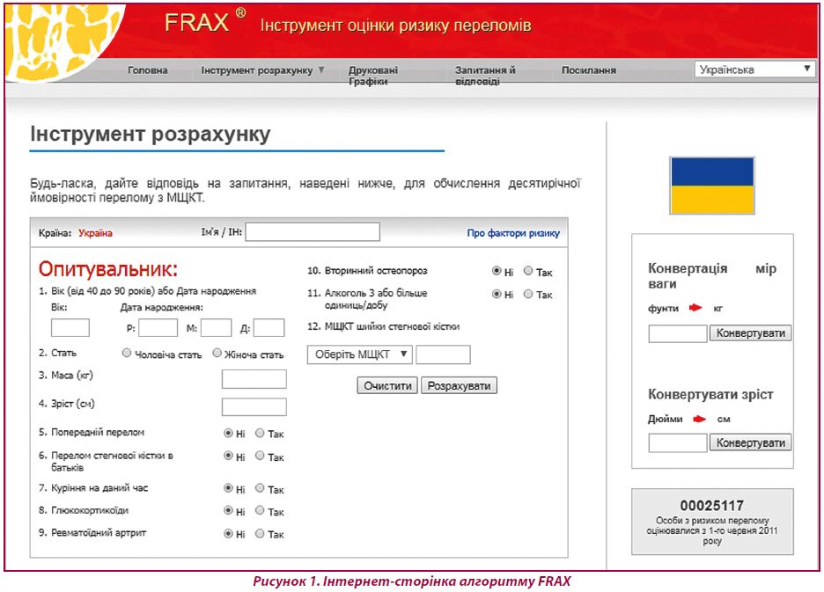The image size is (824, 592).
Task: Click Конвертувати button for height
Action: pos(750,442)
